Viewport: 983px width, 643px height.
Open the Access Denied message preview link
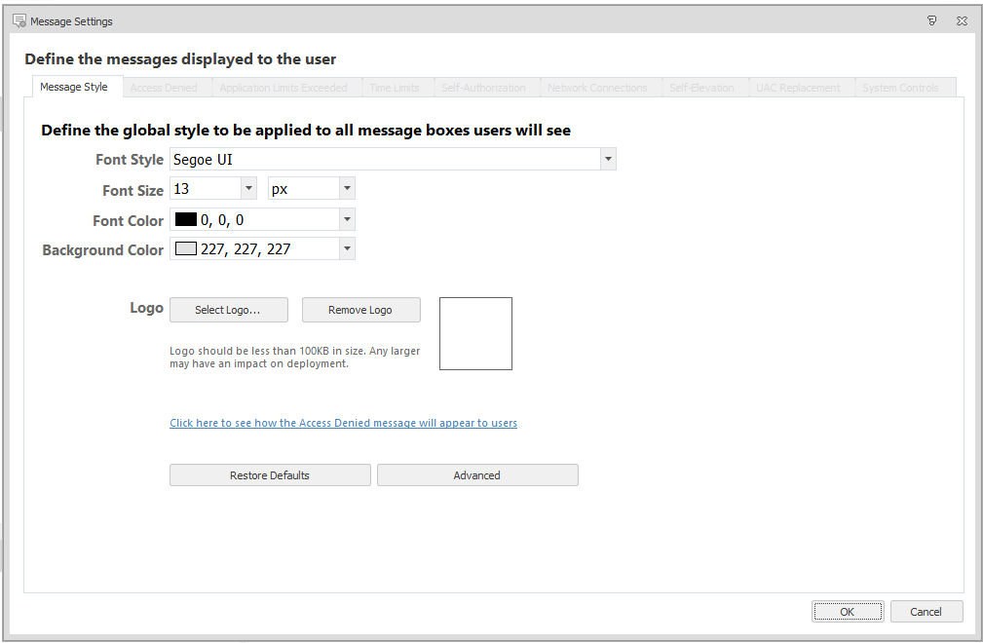(343, 423)
